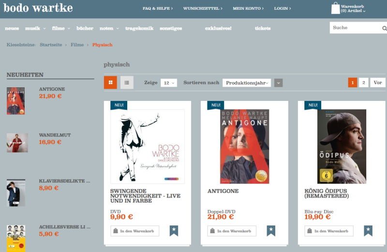Go to Startseite breadcrumb

click(51, 45)
